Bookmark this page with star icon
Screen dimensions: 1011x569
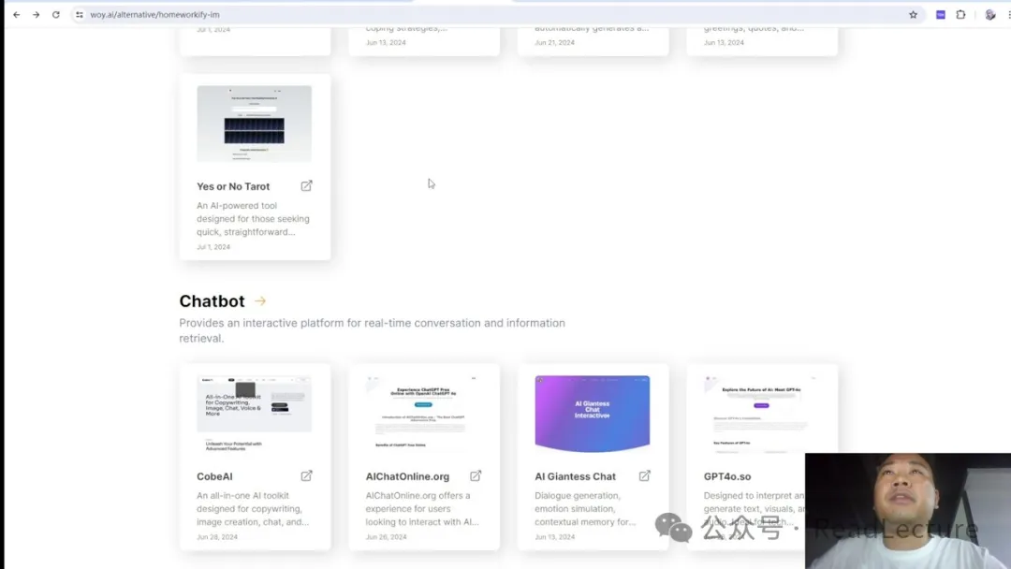[913, 15]
